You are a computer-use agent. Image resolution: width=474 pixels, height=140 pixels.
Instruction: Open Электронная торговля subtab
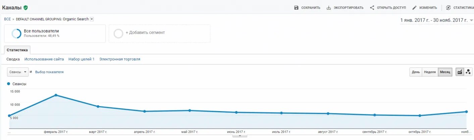click(x=120, y=59)
